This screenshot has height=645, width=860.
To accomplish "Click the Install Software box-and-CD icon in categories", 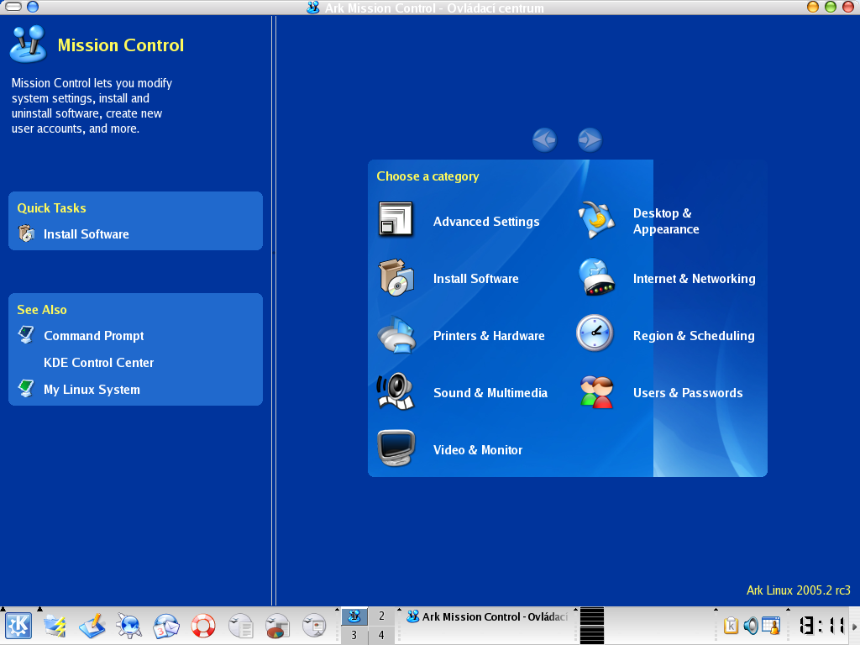I will pos(396,277).
